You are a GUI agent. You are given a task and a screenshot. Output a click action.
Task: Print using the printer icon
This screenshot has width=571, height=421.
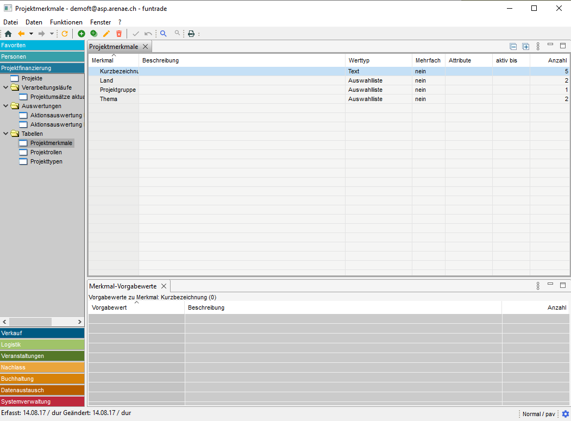191,34
